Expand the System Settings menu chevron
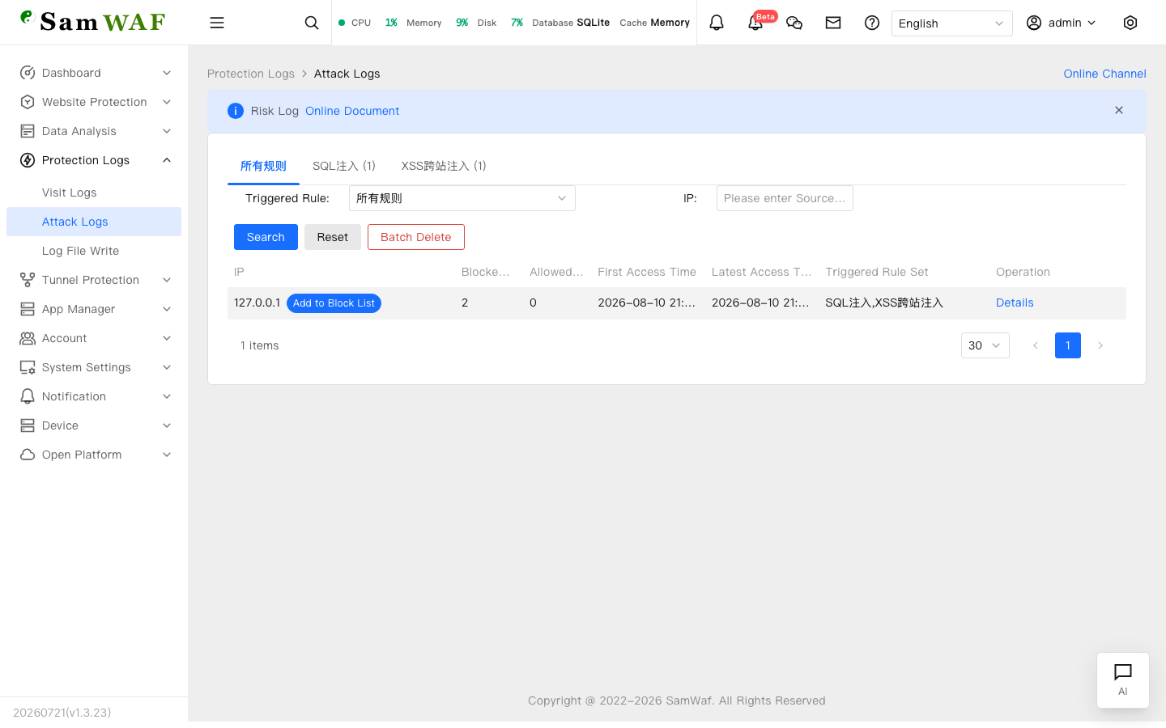Image resolution: width=1166 pixels, height=728 pixels. click(x=167, y=367)
